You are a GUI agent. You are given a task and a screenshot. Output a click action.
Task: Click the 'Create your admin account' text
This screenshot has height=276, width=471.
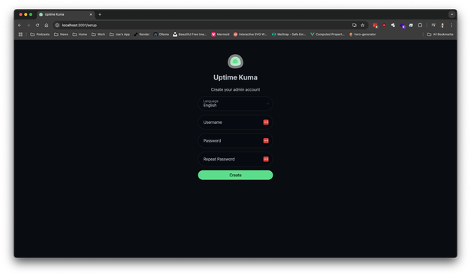click(235, 89)
